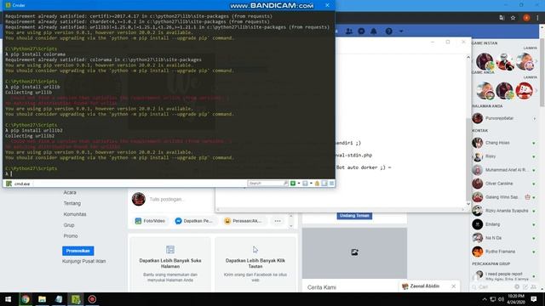Close the Zaenal Abidin chat tab
Screen dimensions: 545x306
pos(454,286)
